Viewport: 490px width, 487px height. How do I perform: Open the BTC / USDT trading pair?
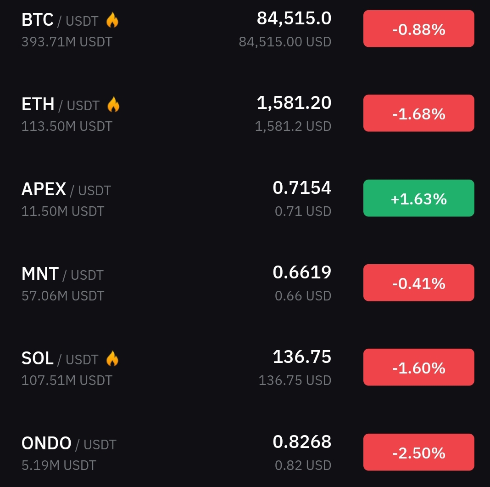[x=60, y=20]
